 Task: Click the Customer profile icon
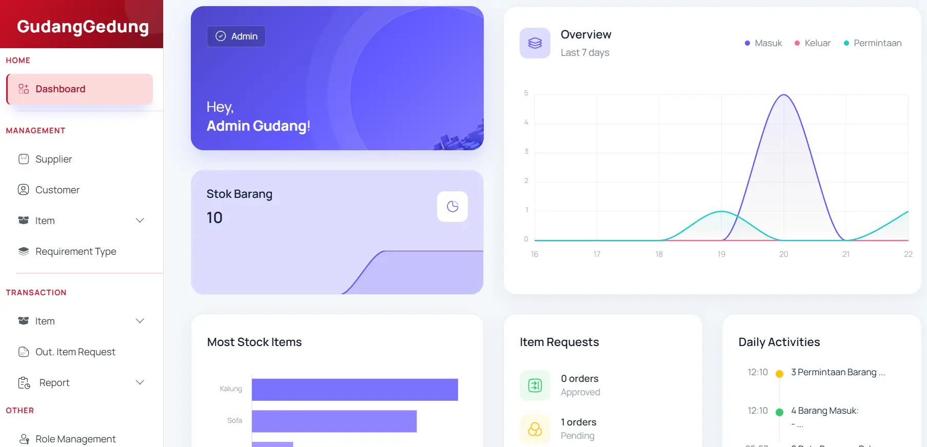24,190
